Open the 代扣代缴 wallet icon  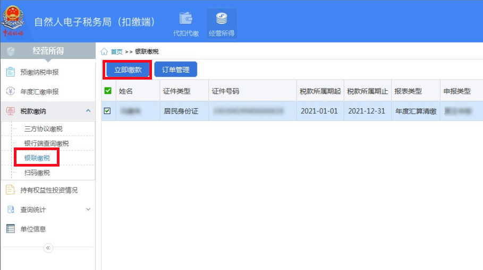click(186, 19)
